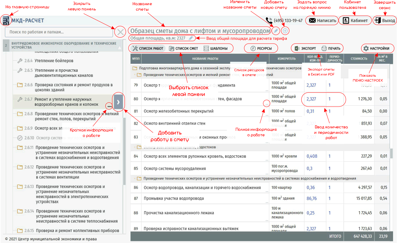Click quantity 0,31 in row 81

coord(310,111)
